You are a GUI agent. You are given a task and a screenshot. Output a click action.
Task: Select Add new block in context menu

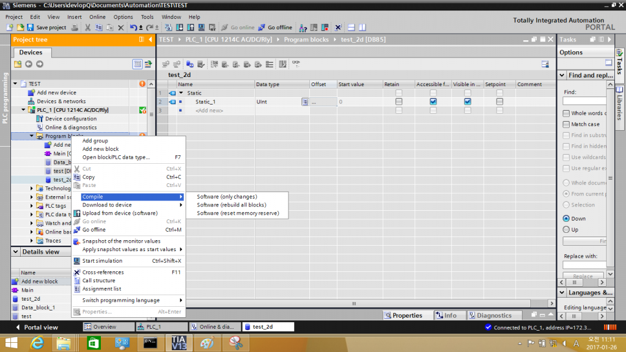(101, 149)
